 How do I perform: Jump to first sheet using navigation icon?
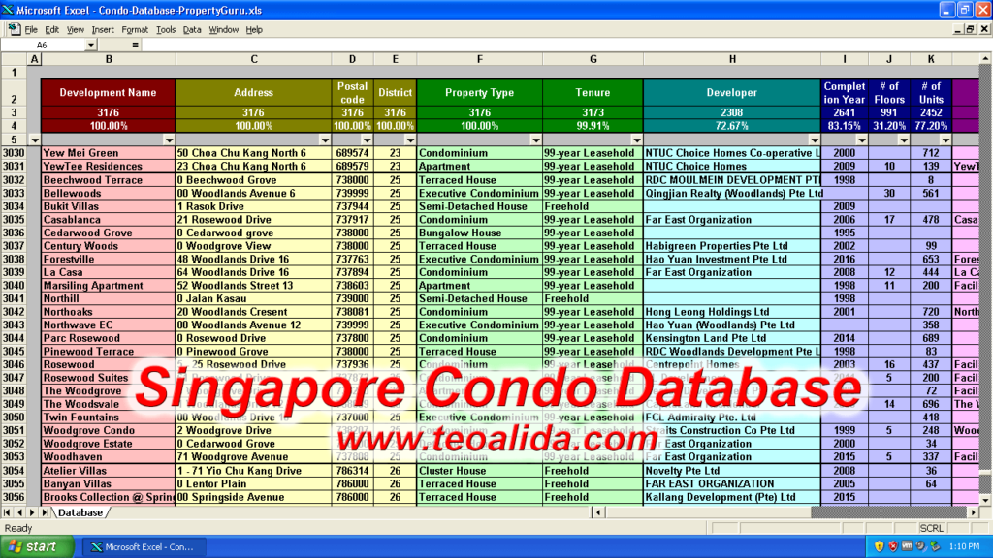coord(9,511)
